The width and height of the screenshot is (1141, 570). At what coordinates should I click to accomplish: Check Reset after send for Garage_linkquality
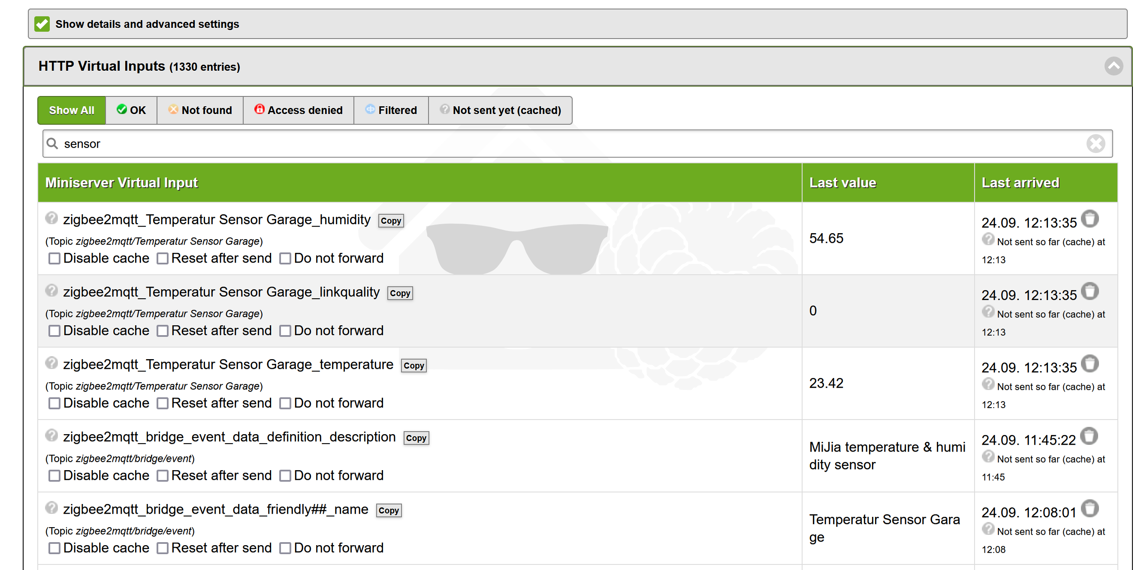click(163, 331)
